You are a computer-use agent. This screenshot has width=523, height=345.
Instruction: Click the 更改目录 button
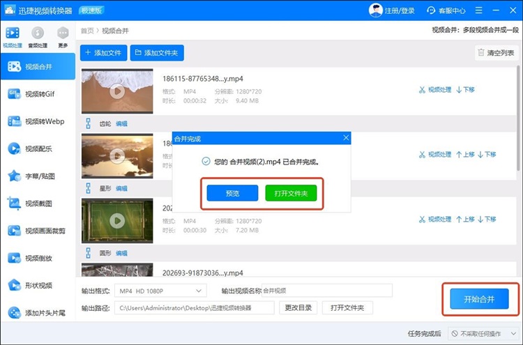point(298,307)
